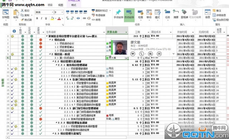Open the font size dropdown

[62, 12]
